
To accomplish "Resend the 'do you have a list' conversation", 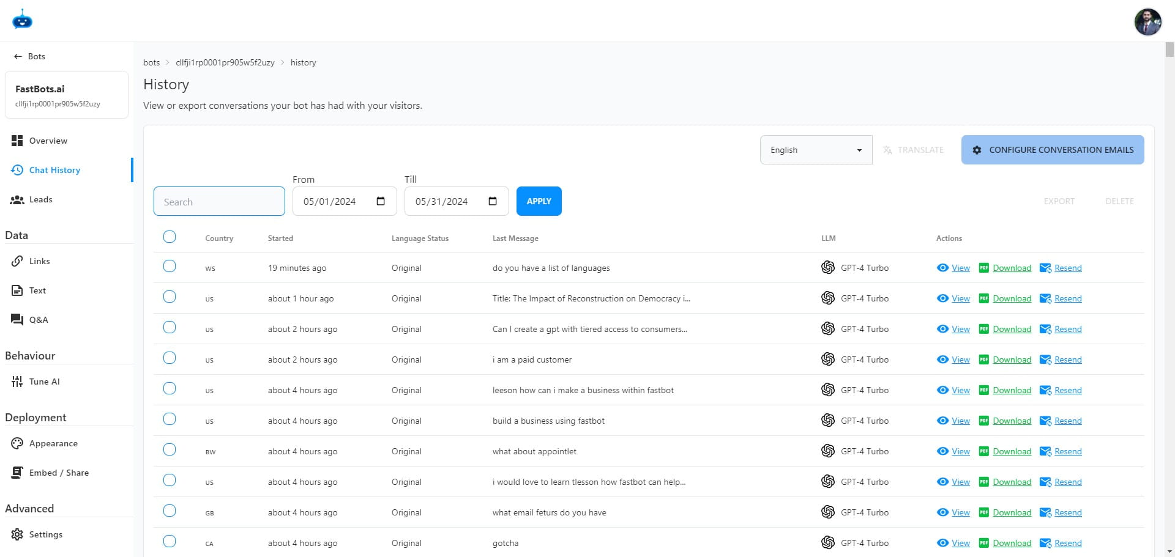I will coord(1068,268).
